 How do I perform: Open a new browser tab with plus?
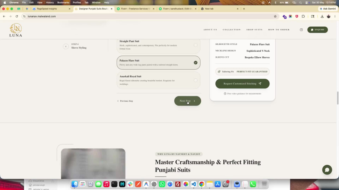[x=244, y=9]
